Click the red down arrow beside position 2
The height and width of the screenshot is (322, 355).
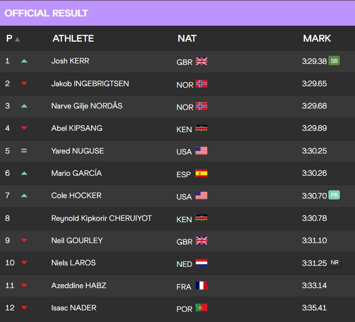point(24,83)
